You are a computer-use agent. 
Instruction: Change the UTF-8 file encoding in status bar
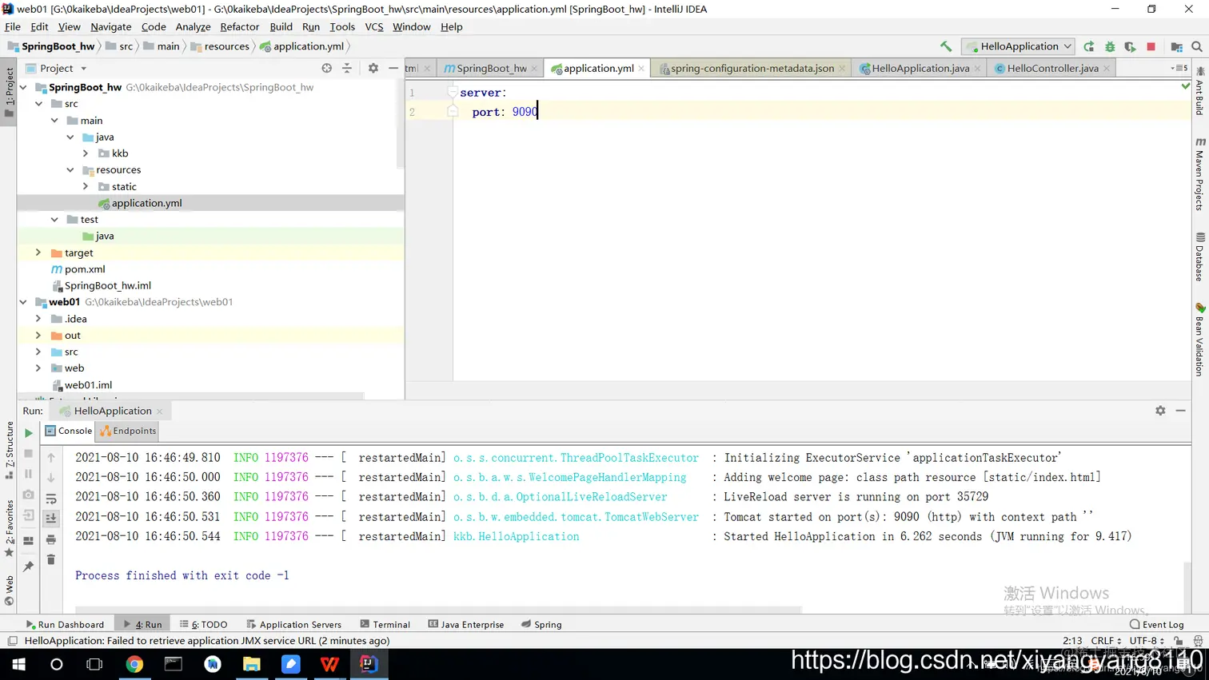pyautogui.click(x=1147, y=640)
